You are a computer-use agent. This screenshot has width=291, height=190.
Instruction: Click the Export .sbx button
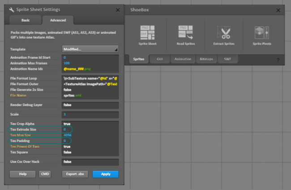point(75,174)
